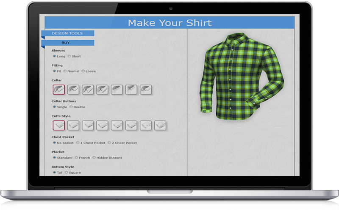Screen dimensions: 339x210
Task: Click the Cuffs Style heading
Action: (61, 116)
